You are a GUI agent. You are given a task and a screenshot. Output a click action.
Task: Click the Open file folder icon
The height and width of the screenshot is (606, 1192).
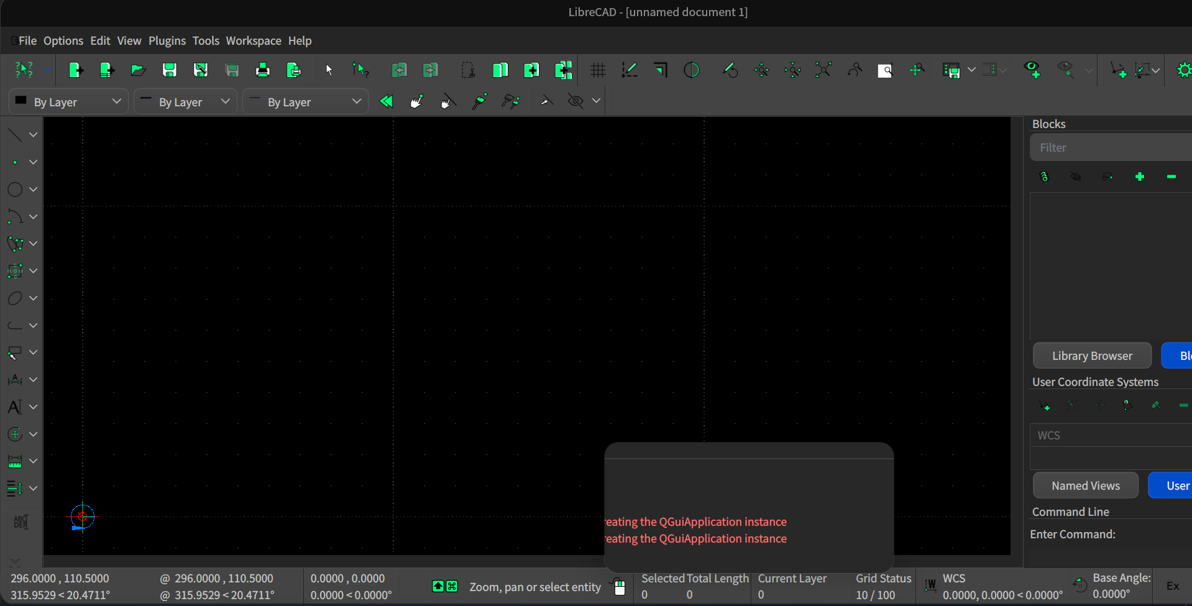pos(138,70)
